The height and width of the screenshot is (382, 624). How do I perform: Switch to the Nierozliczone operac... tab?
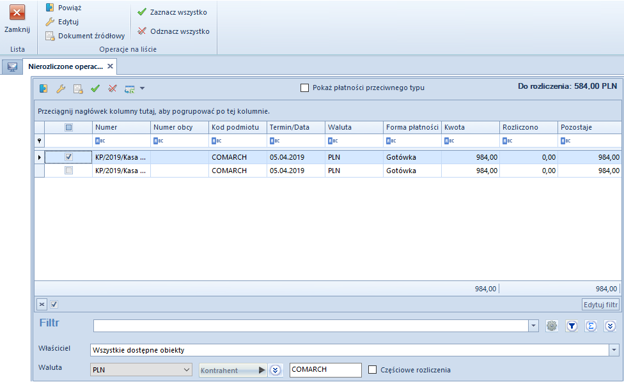[x=65, y=66]
